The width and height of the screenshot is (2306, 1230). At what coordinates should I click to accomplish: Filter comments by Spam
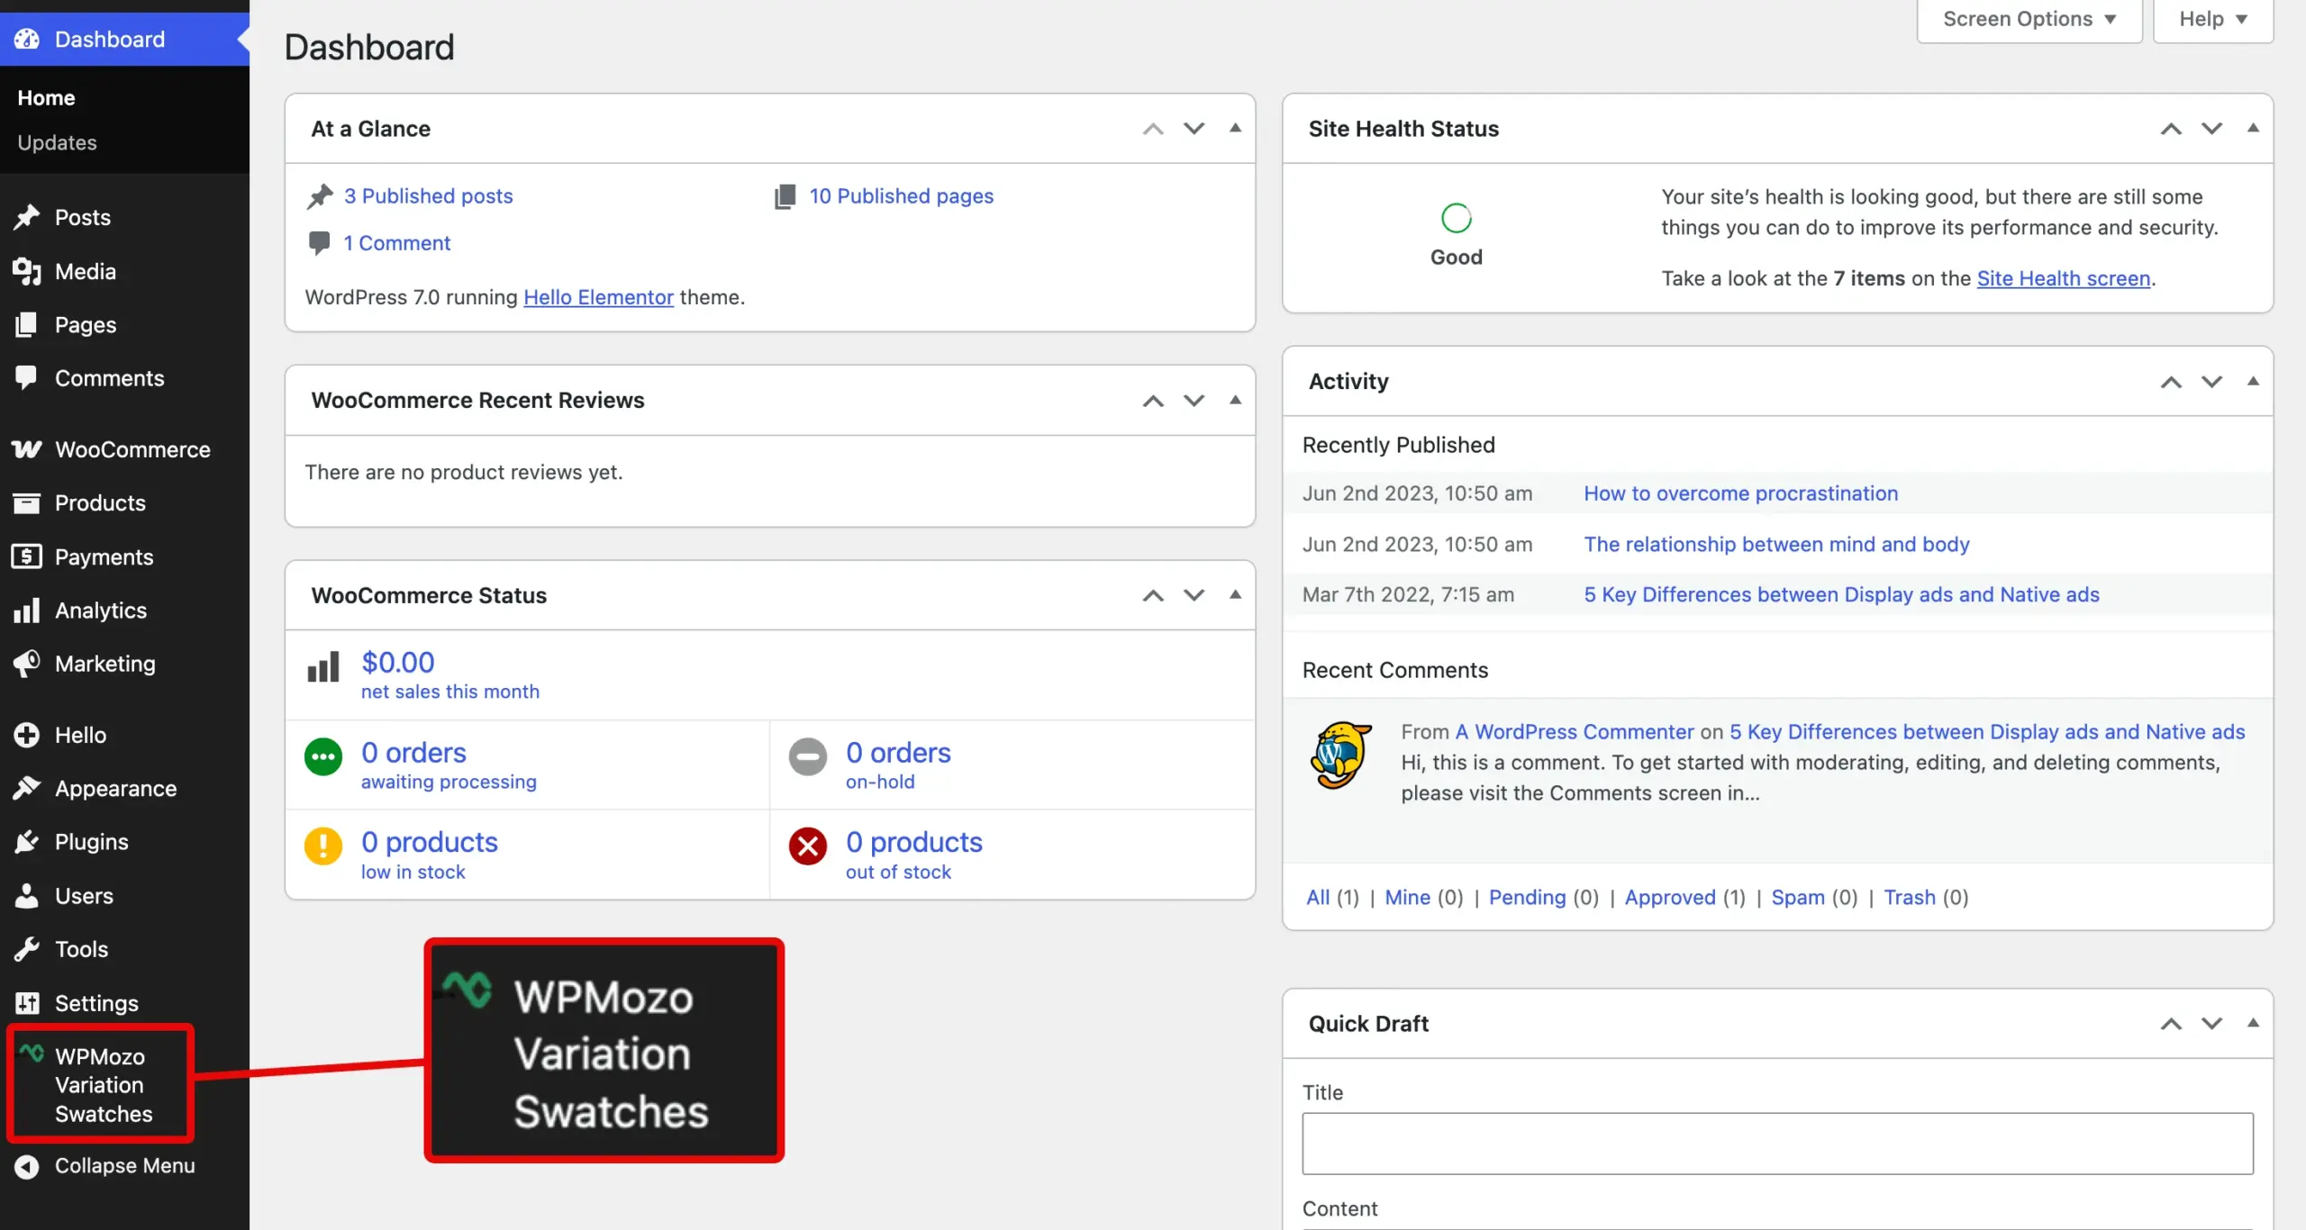coord(1798,897)
